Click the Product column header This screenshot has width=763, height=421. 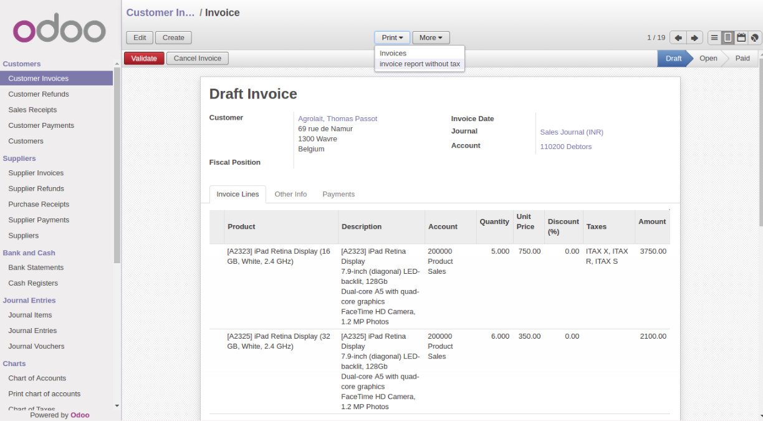pos(281,226)
